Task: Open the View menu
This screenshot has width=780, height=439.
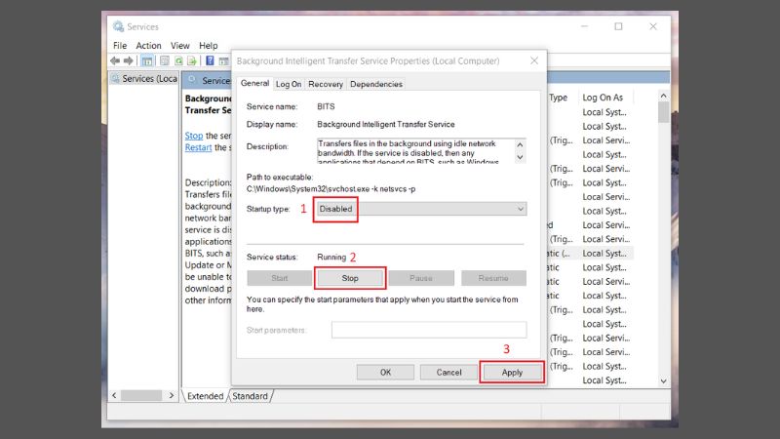Action: tap(180, 45)
